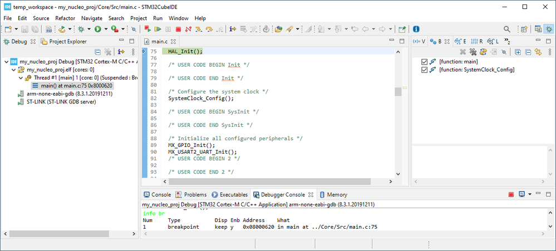Click the Search magnifier icon
The image size is (556, 251).
pyautogui.click(x=507, y=29)
